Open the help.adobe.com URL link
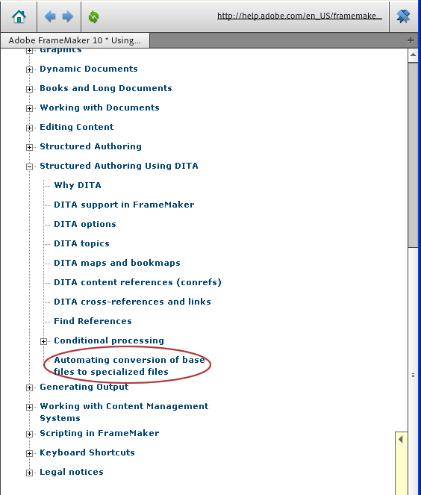 (299, 16)
